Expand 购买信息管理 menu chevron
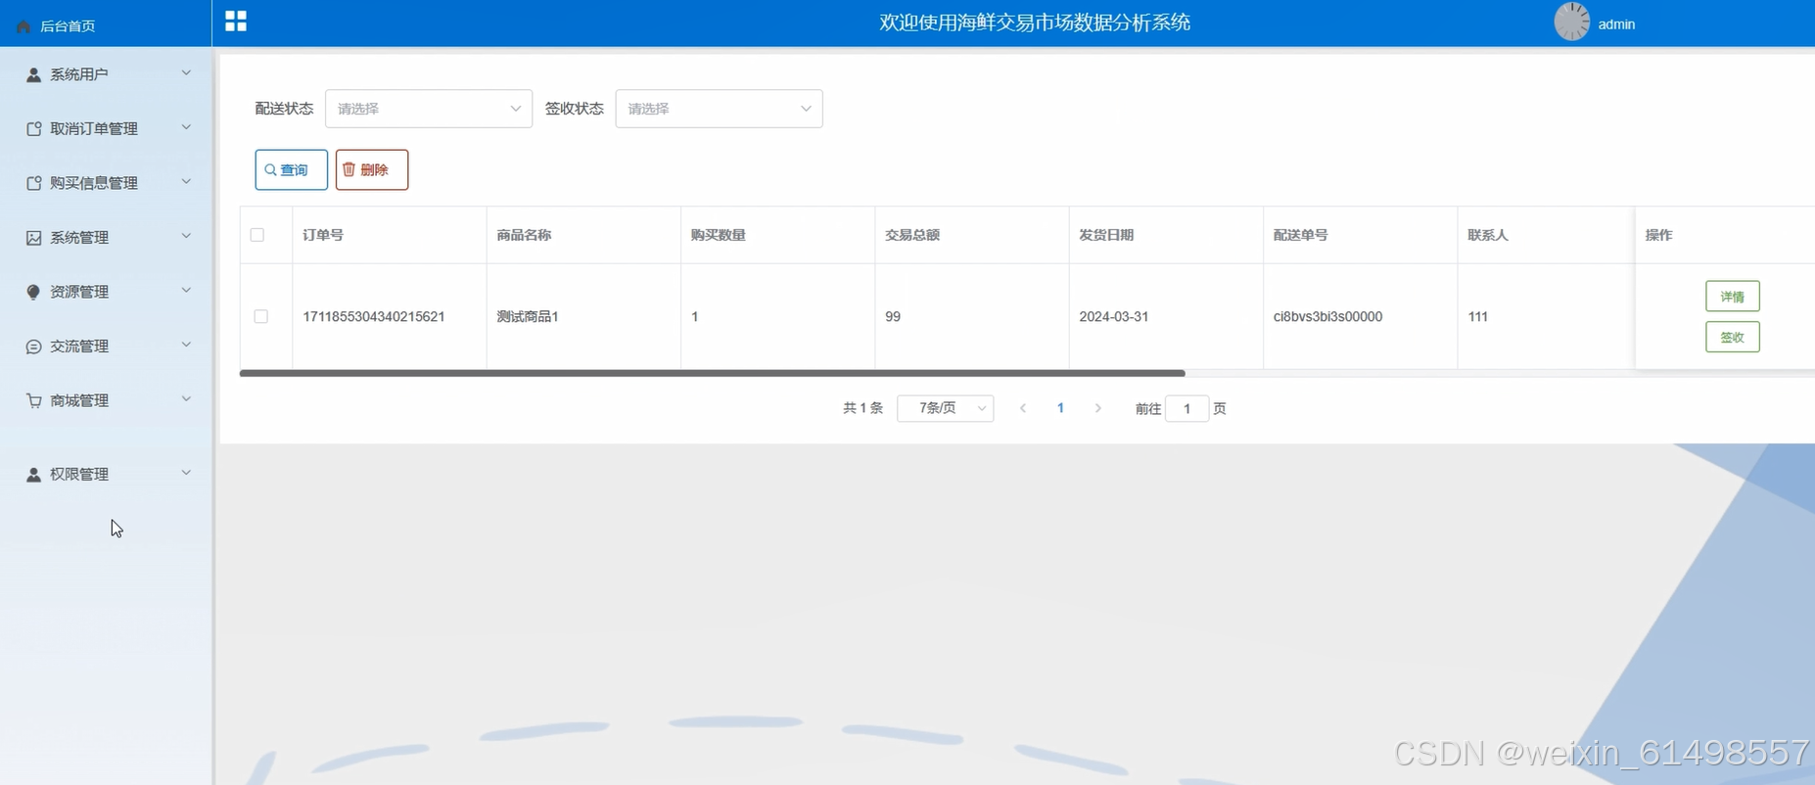 pyautogui.click(x=186, y=182)
